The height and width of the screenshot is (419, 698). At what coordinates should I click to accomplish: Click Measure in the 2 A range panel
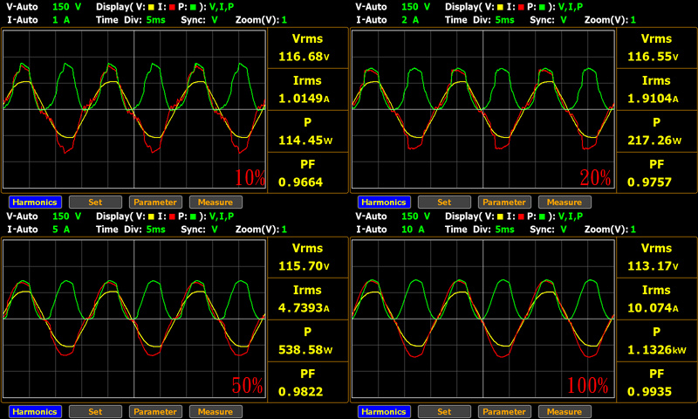[565, 203]
